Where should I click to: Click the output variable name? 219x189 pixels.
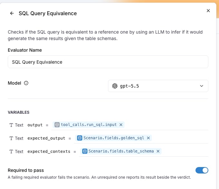pyautogui.click(x=35, y=125)
